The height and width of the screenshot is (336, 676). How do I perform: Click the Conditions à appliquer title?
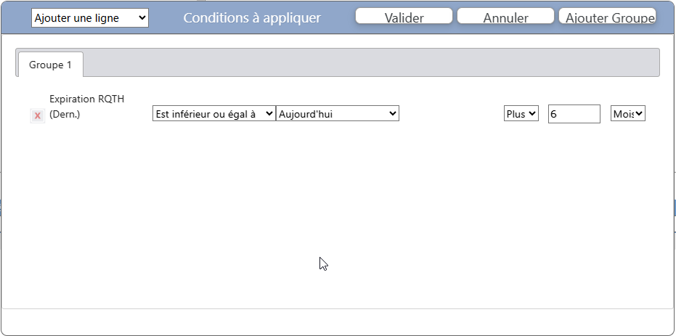(252, 18)
